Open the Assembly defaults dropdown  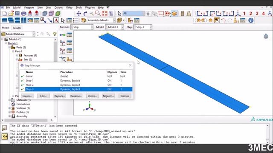102,20
